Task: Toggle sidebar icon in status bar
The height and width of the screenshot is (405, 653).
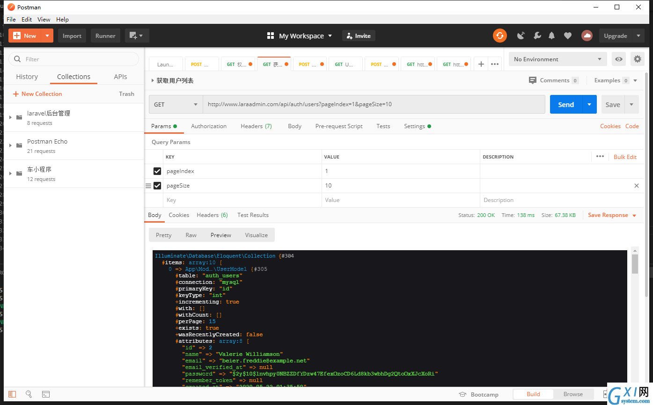Action: [12, 394]
